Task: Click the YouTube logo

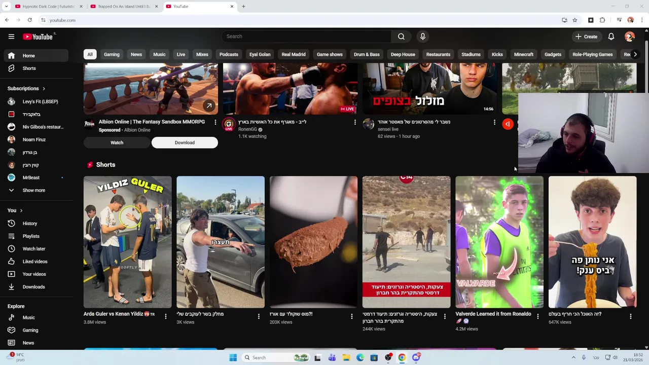Action: tap(38, 36)
